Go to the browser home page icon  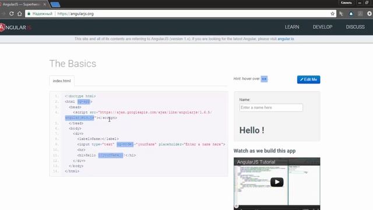tap(20, 13)
